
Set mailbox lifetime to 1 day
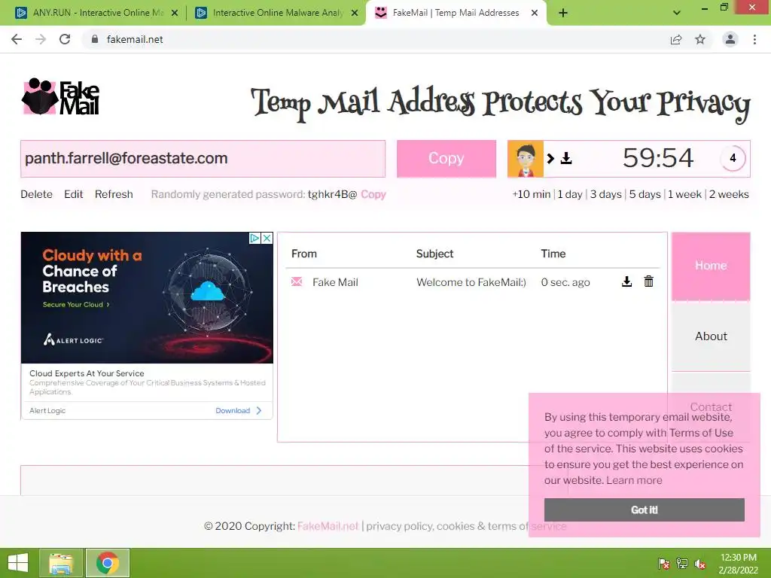pyautogui.click(x=570, y=194)
